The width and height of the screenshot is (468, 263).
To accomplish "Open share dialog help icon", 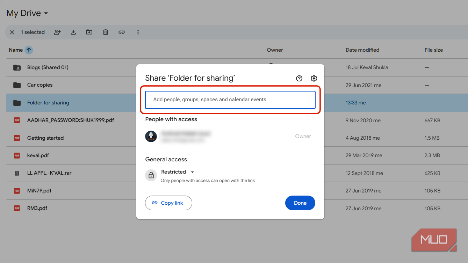I will pyautogui.click(x=299, y=78).
